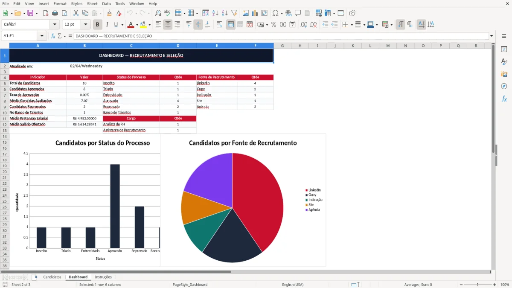Insert a hyperlink

coord(288,13)
